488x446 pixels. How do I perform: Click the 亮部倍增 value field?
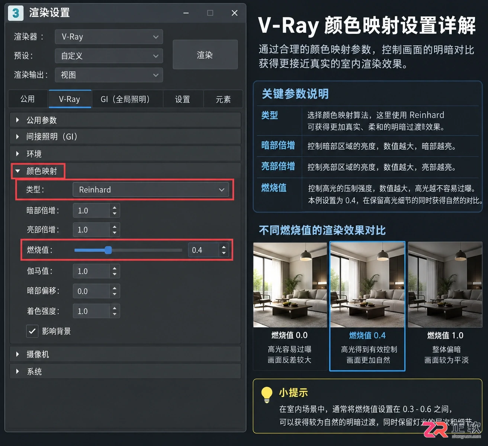tap(91, 230)
